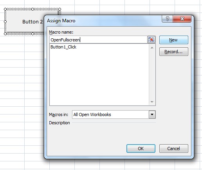Select the All Open Workbooks combo box
Image resolution: width=202 pixels, height=170 pixels.
[x=114, y=115]
